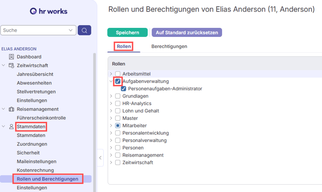Click the Reisemanagement suitcase icon
Viewport: 322px width, 192px height.
click(x=12, y=109)
